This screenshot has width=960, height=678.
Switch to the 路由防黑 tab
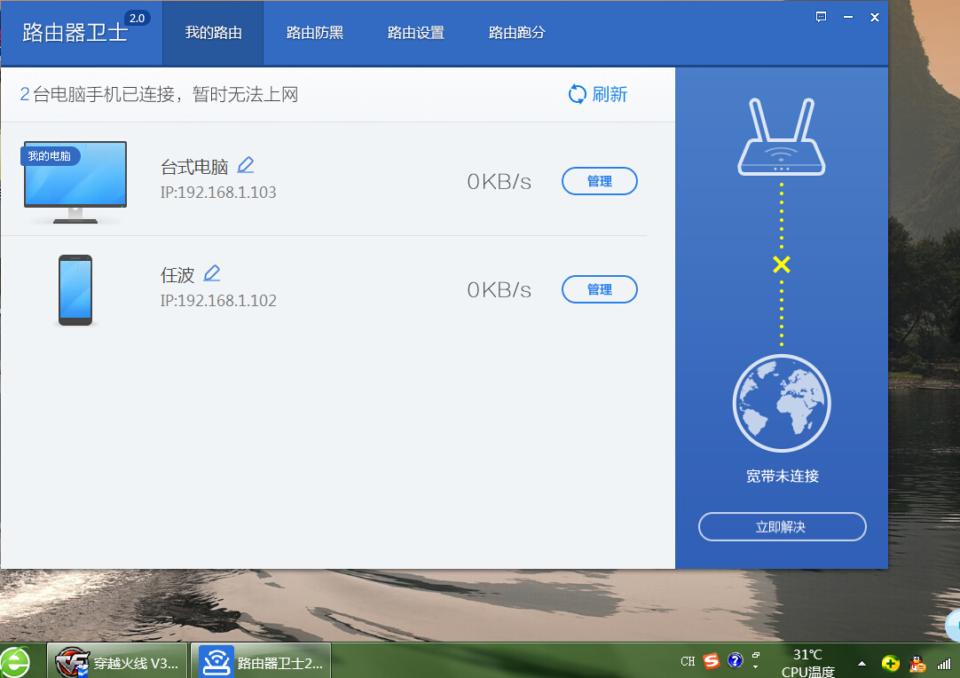pyautogui.click(x=315, y=33)
